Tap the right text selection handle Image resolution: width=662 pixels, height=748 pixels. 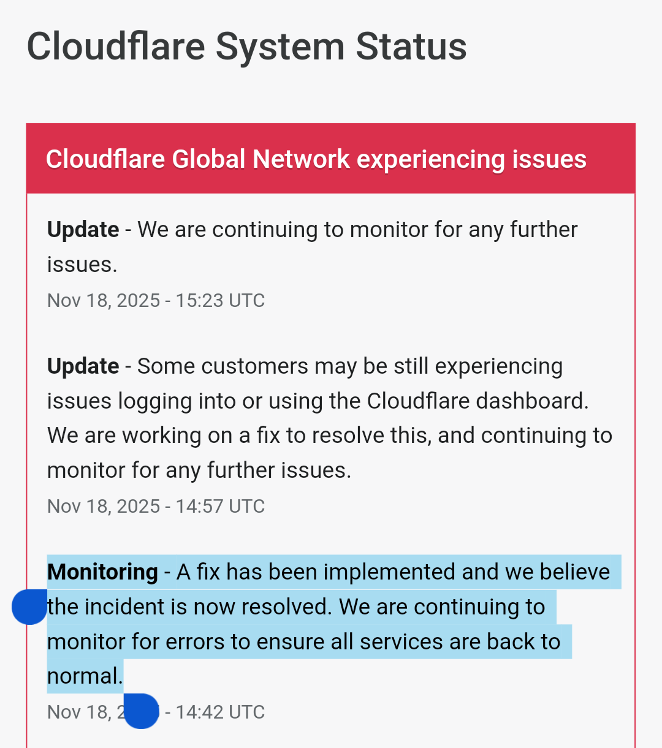(x=142, y=711)
